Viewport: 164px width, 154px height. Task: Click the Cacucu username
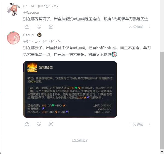[29, 35]
